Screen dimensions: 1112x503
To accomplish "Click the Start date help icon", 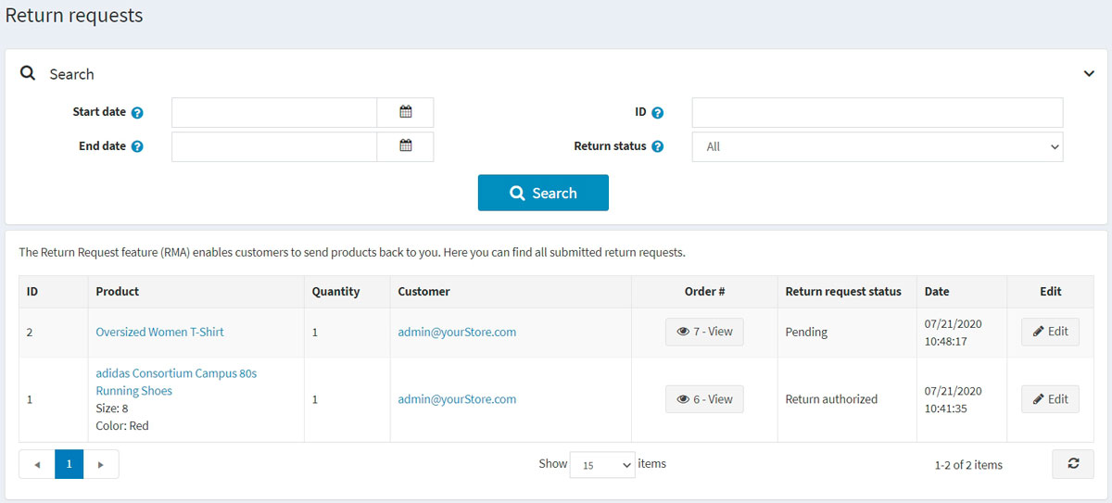I will point(137,113).
